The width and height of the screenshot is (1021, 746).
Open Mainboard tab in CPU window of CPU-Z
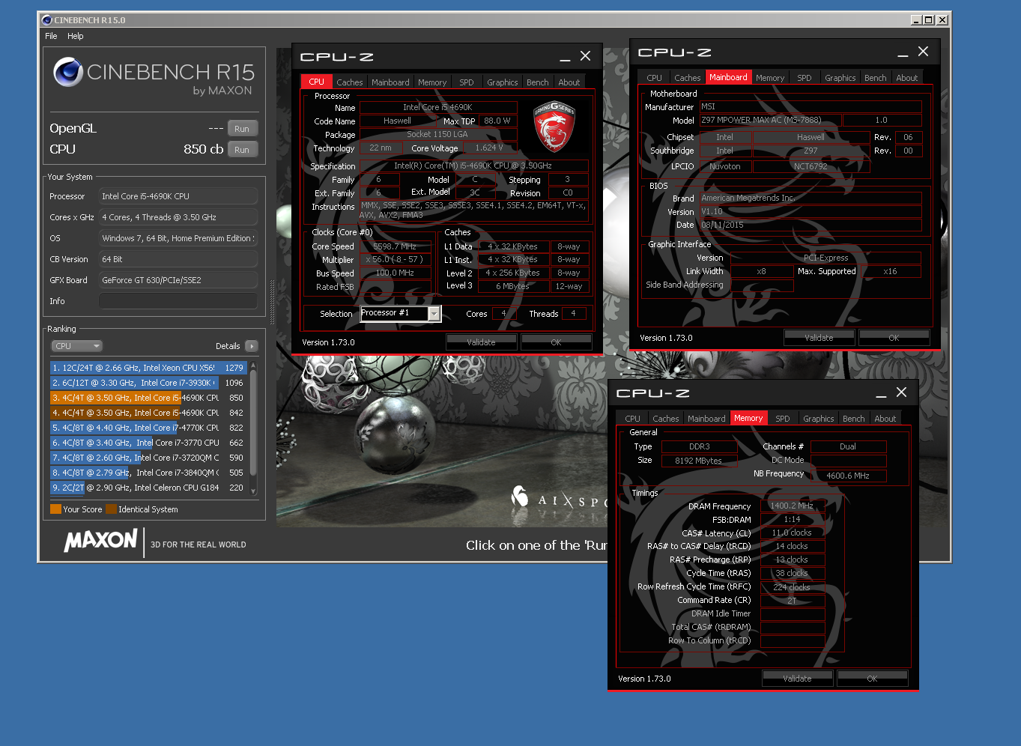pos(390,82)
